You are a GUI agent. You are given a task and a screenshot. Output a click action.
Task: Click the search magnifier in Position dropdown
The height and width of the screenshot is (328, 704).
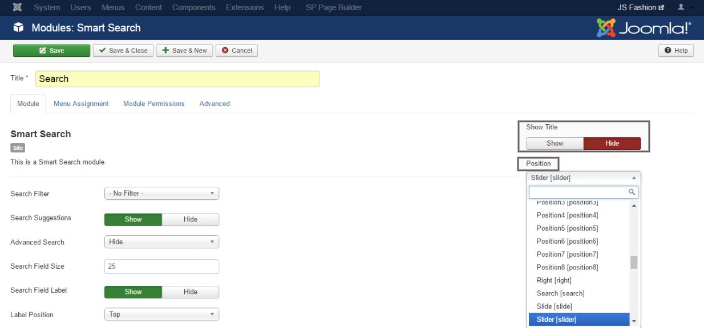632,192
